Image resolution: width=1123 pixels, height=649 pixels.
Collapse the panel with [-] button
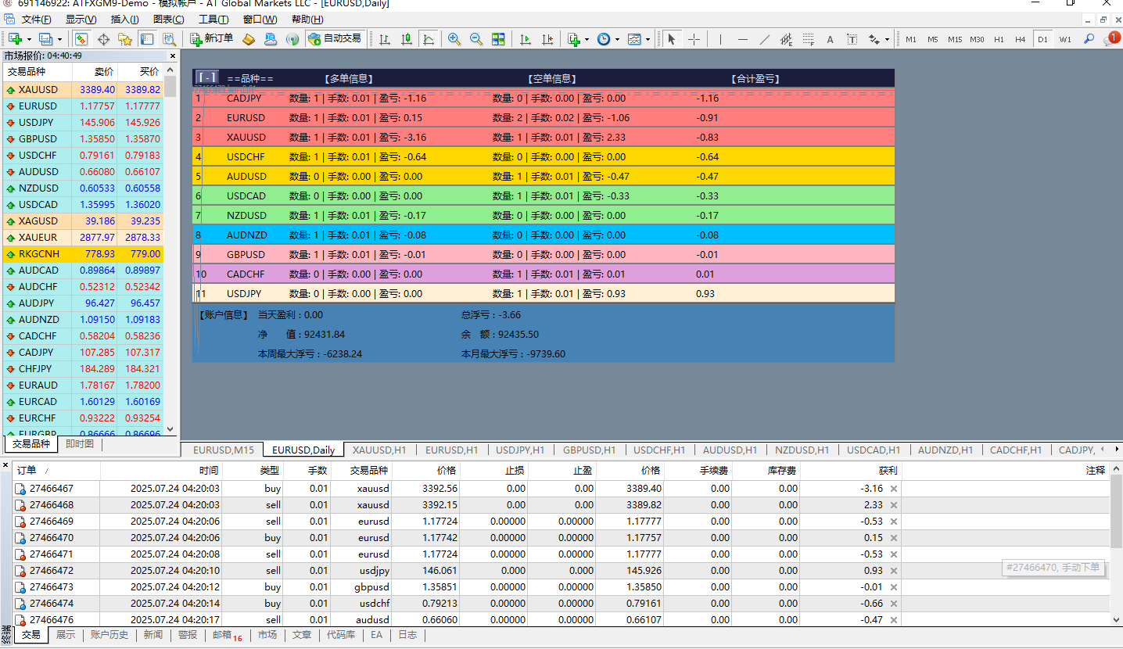206,77
